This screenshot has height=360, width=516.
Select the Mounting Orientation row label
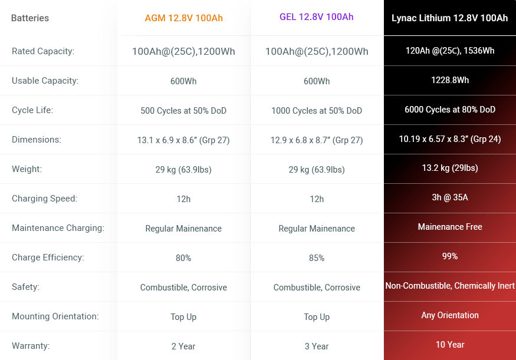pyautogui.click(x=55, y=316)
